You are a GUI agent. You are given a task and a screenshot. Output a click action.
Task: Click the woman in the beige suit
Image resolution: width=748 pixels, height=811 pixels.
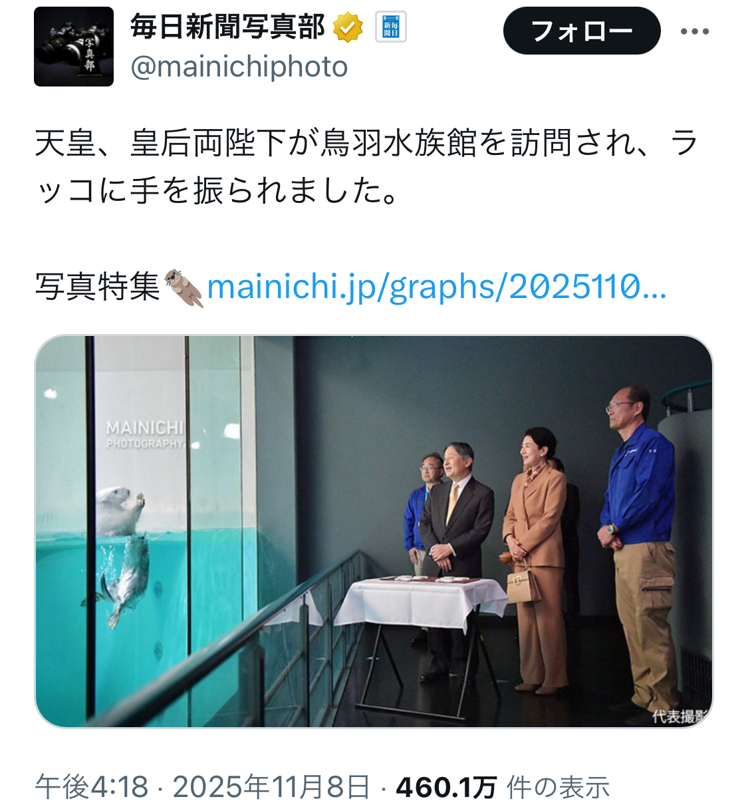click(534, 559)
